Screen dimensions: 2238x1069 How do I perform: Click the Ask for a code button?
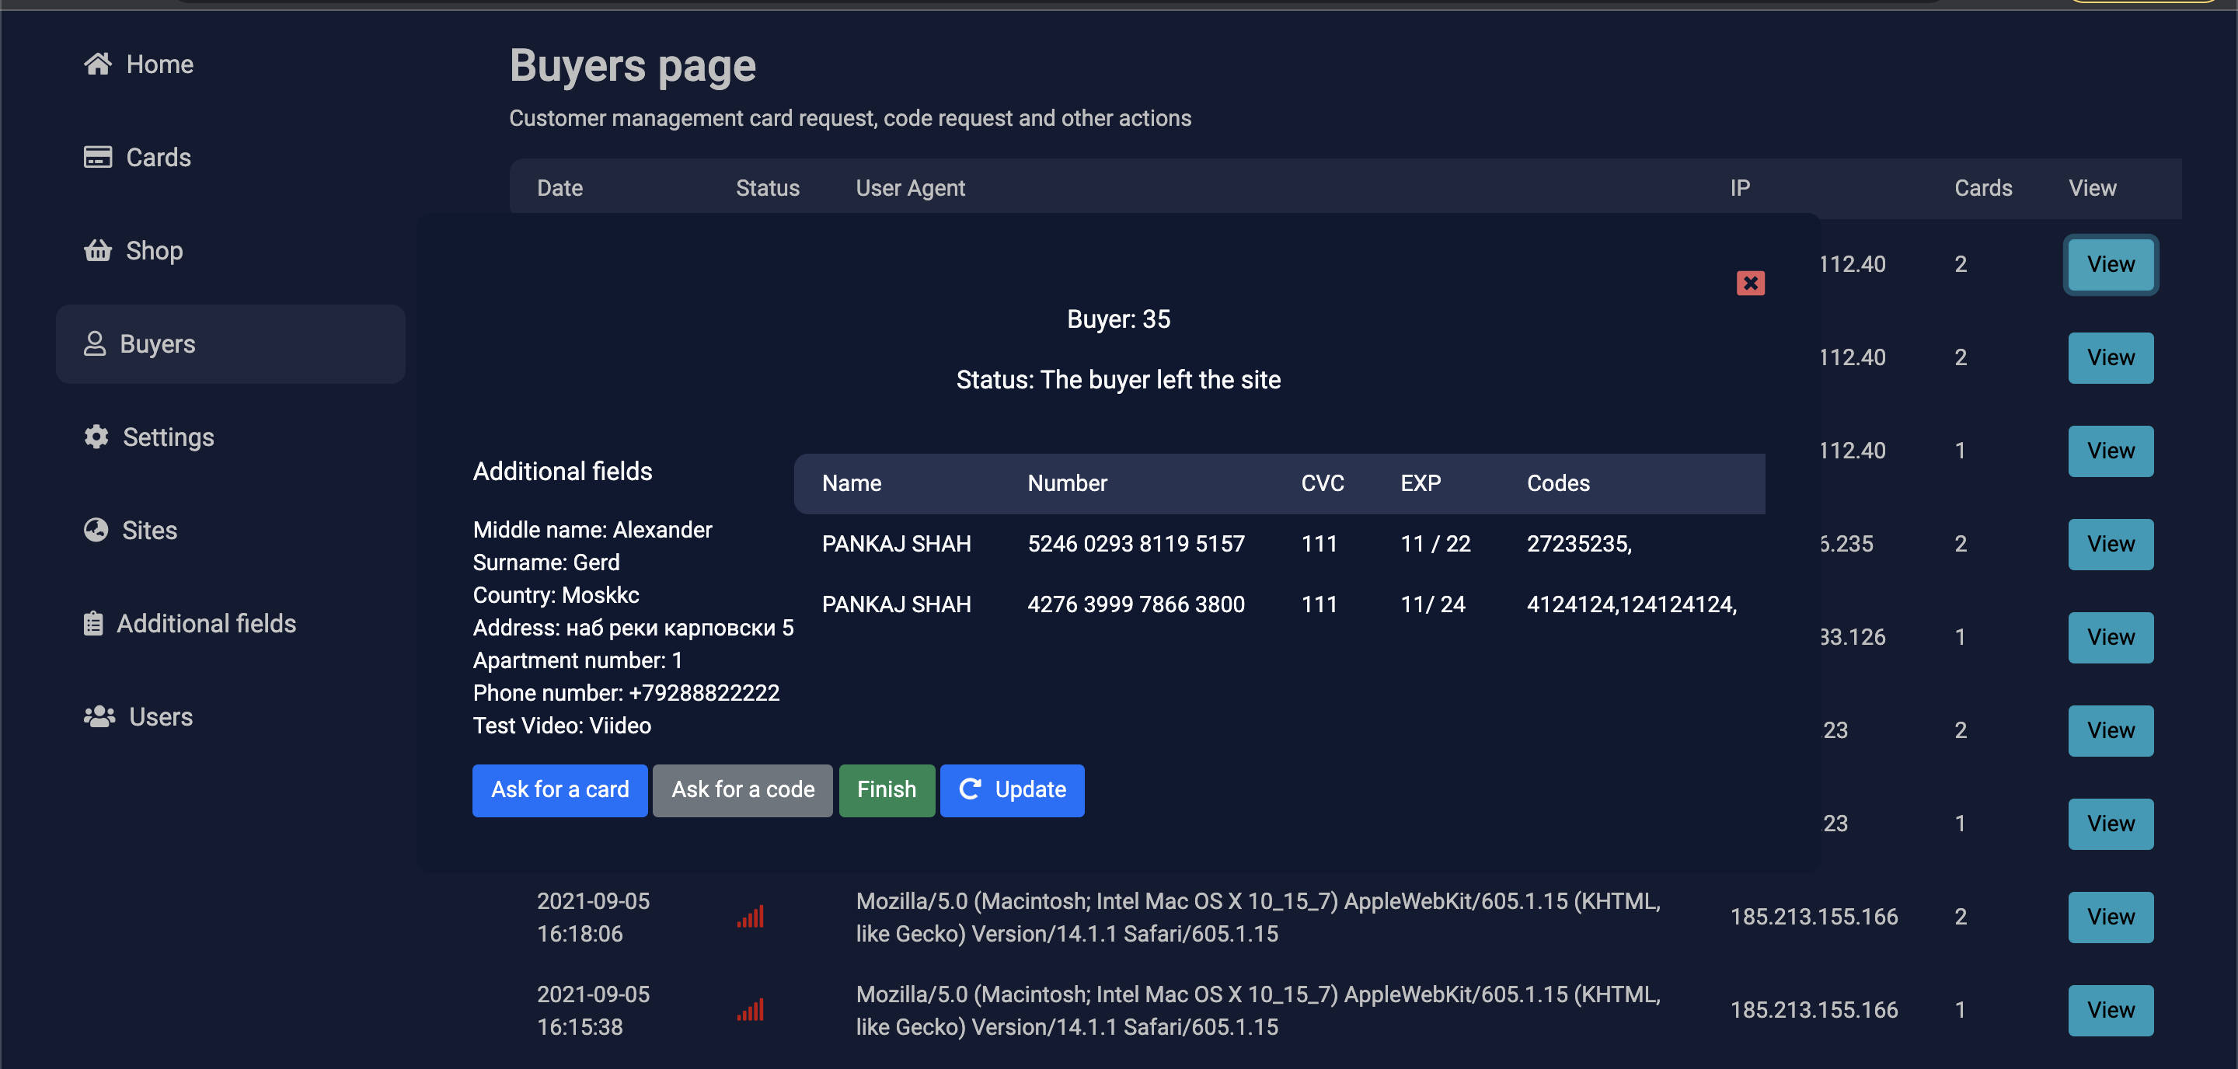tap(742, 789)
